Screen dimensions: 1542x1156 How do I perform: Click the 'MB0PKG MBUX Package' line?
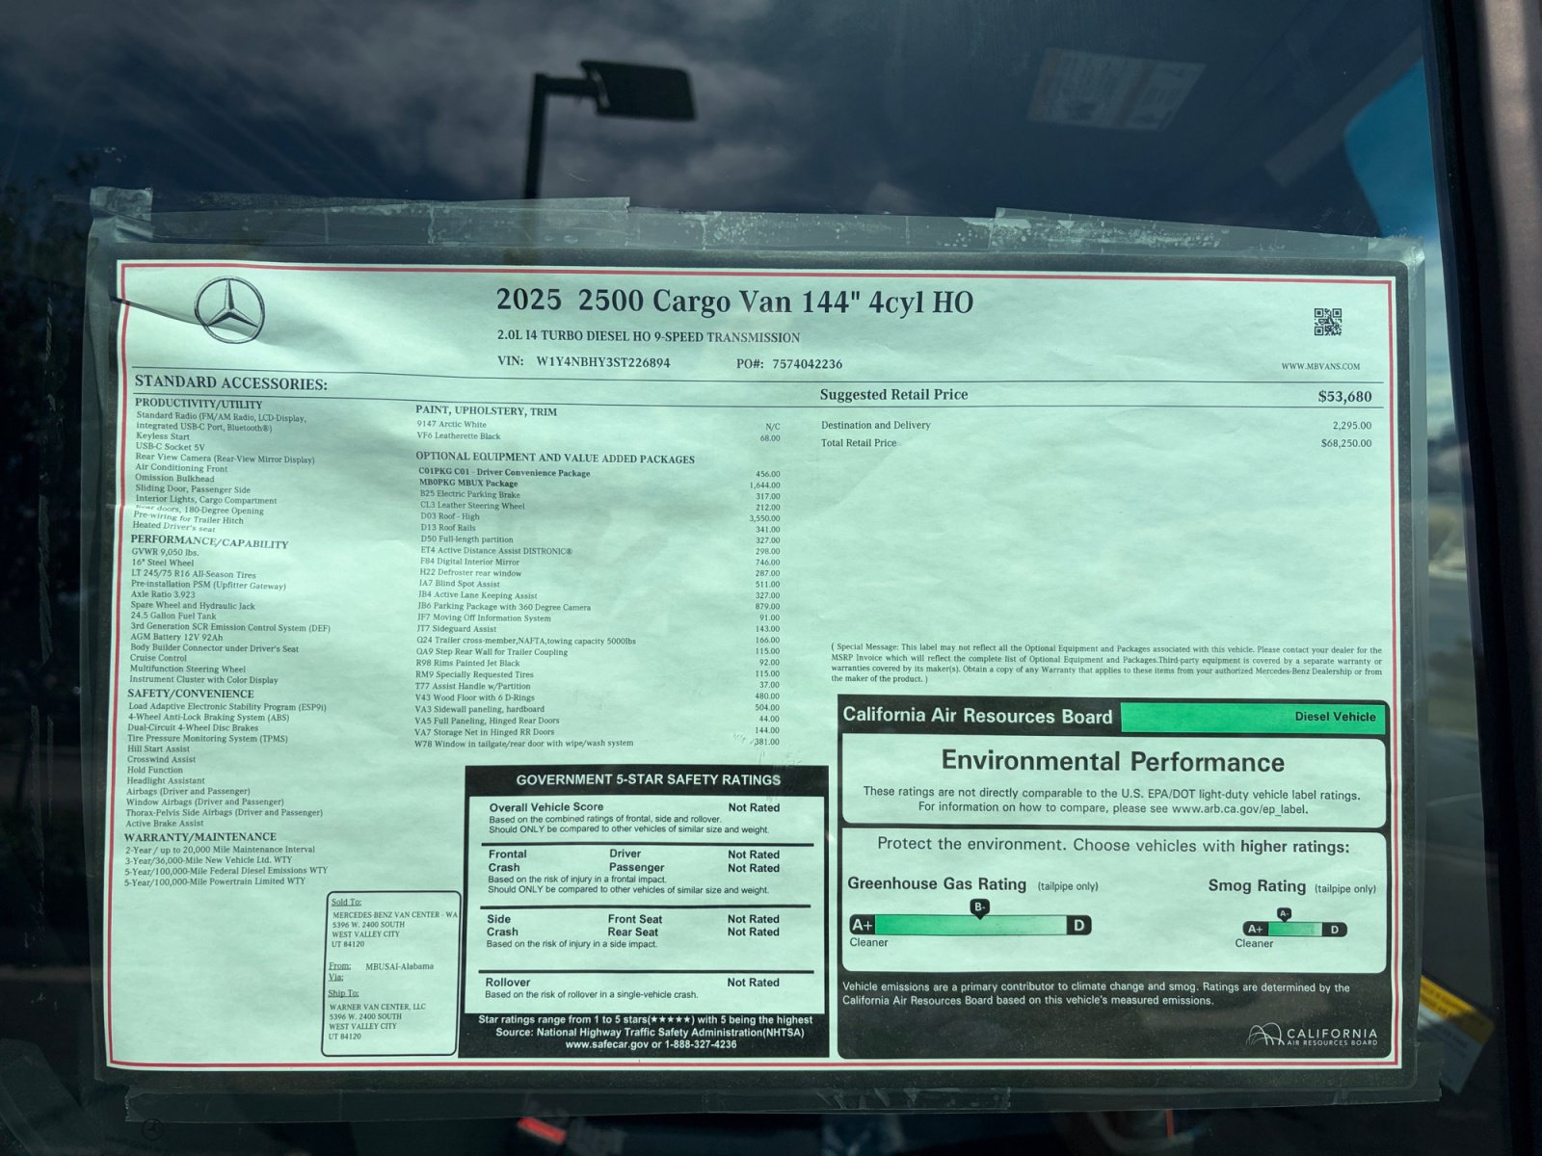pyautogui.click(x=467, y=484)
